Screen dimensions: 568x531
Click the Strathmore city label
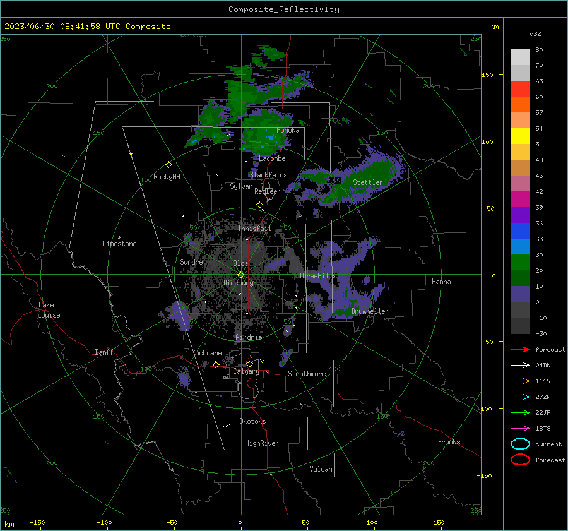[x=307, y=374]
